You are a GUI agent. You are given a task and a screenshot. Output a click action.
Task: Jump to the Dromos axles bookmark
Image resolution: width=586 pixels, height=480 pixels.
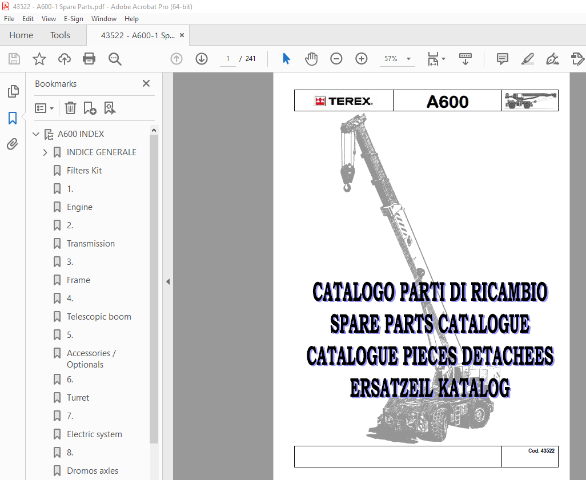click(93, 471)
